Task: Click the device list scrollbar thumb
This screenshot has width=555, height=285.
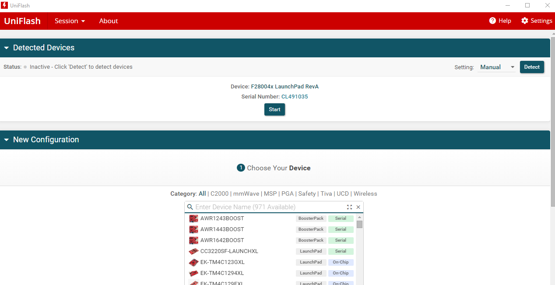Action: 359,225
